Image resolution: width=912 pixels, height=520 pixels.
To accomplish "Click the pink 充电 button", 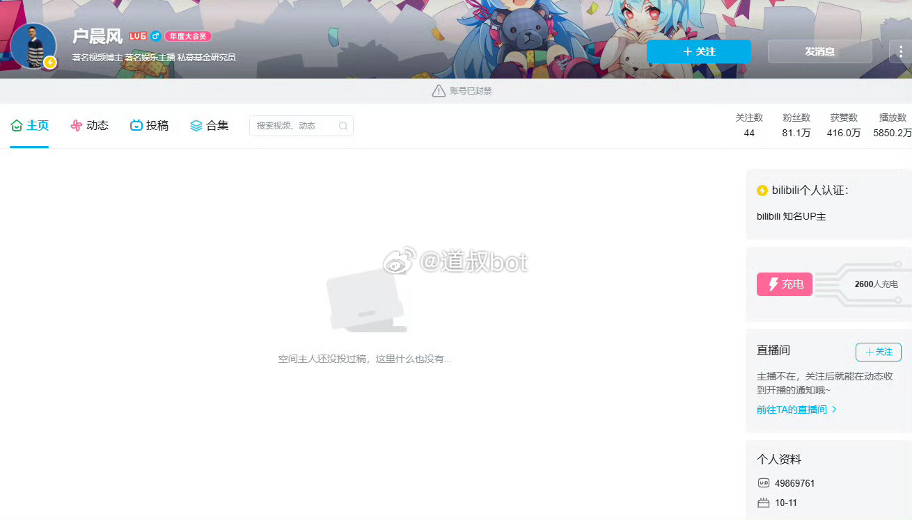I will 785,284.
